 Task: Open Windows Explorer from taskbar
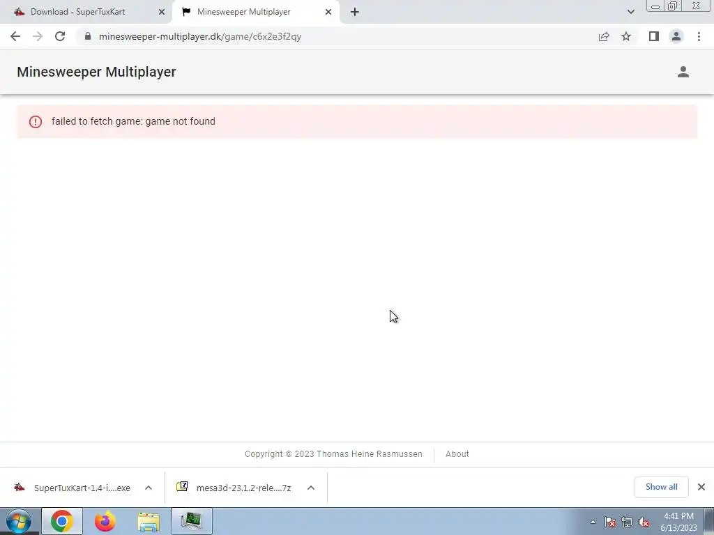click(x=149, y=521)
